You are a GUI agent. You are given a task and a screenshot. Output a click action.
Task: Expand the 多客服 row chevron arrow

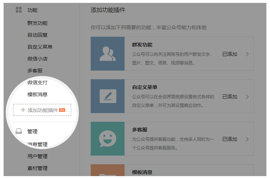[x=247, y=139]
